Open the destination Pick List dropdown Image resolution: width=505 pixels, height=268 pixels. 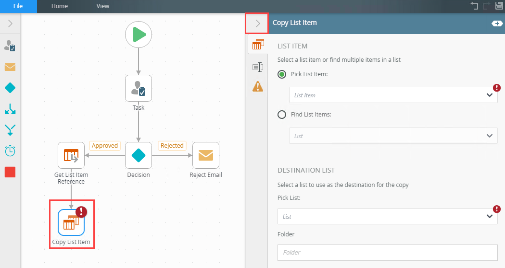(388, 216)
